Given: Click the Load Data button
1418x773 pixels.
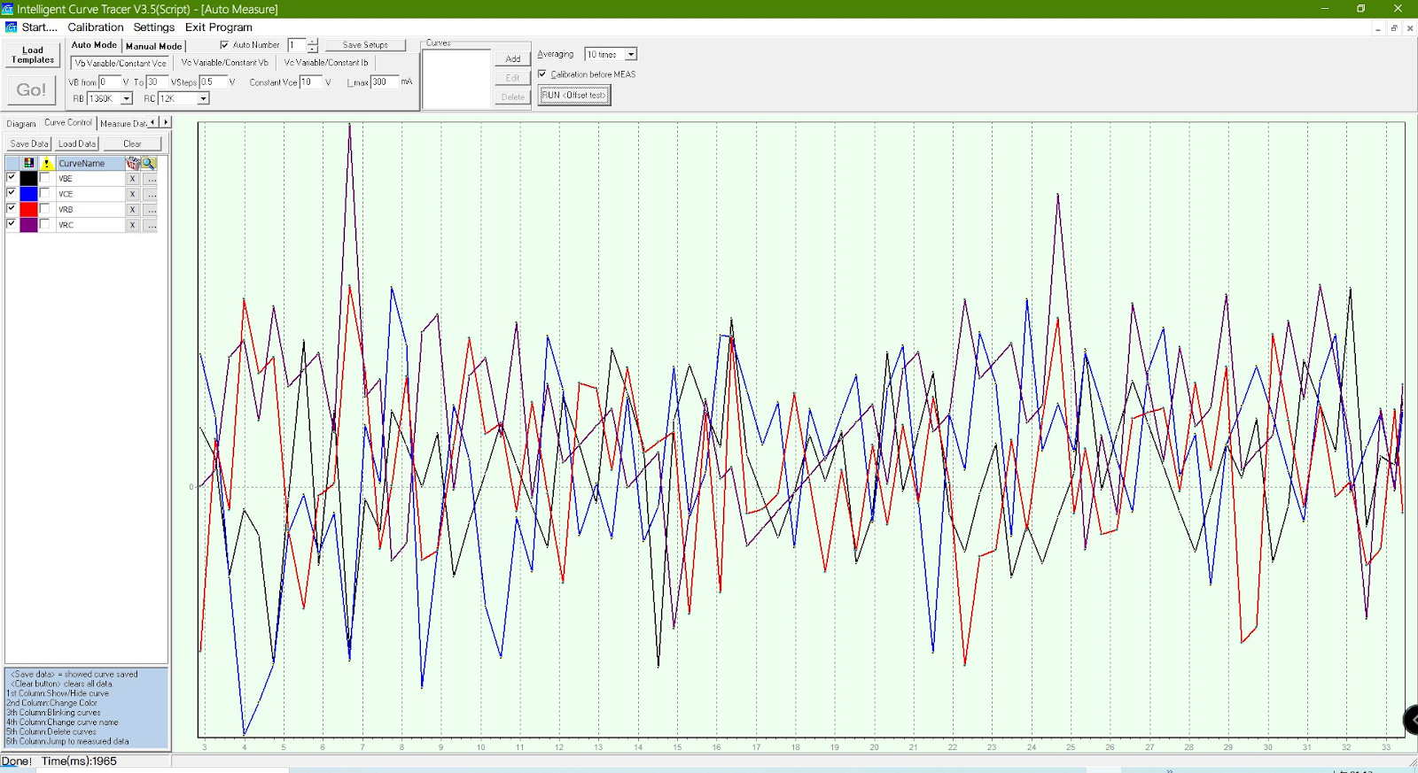Looking at the screenshot, I should (x=77, y=143).
